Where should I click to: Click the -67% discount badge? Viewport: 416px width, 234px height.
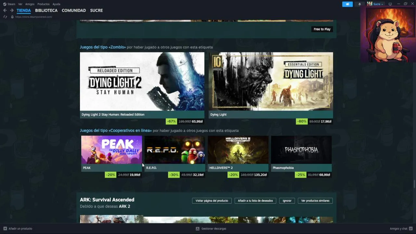pyautogui.click(x=171, y=122)
